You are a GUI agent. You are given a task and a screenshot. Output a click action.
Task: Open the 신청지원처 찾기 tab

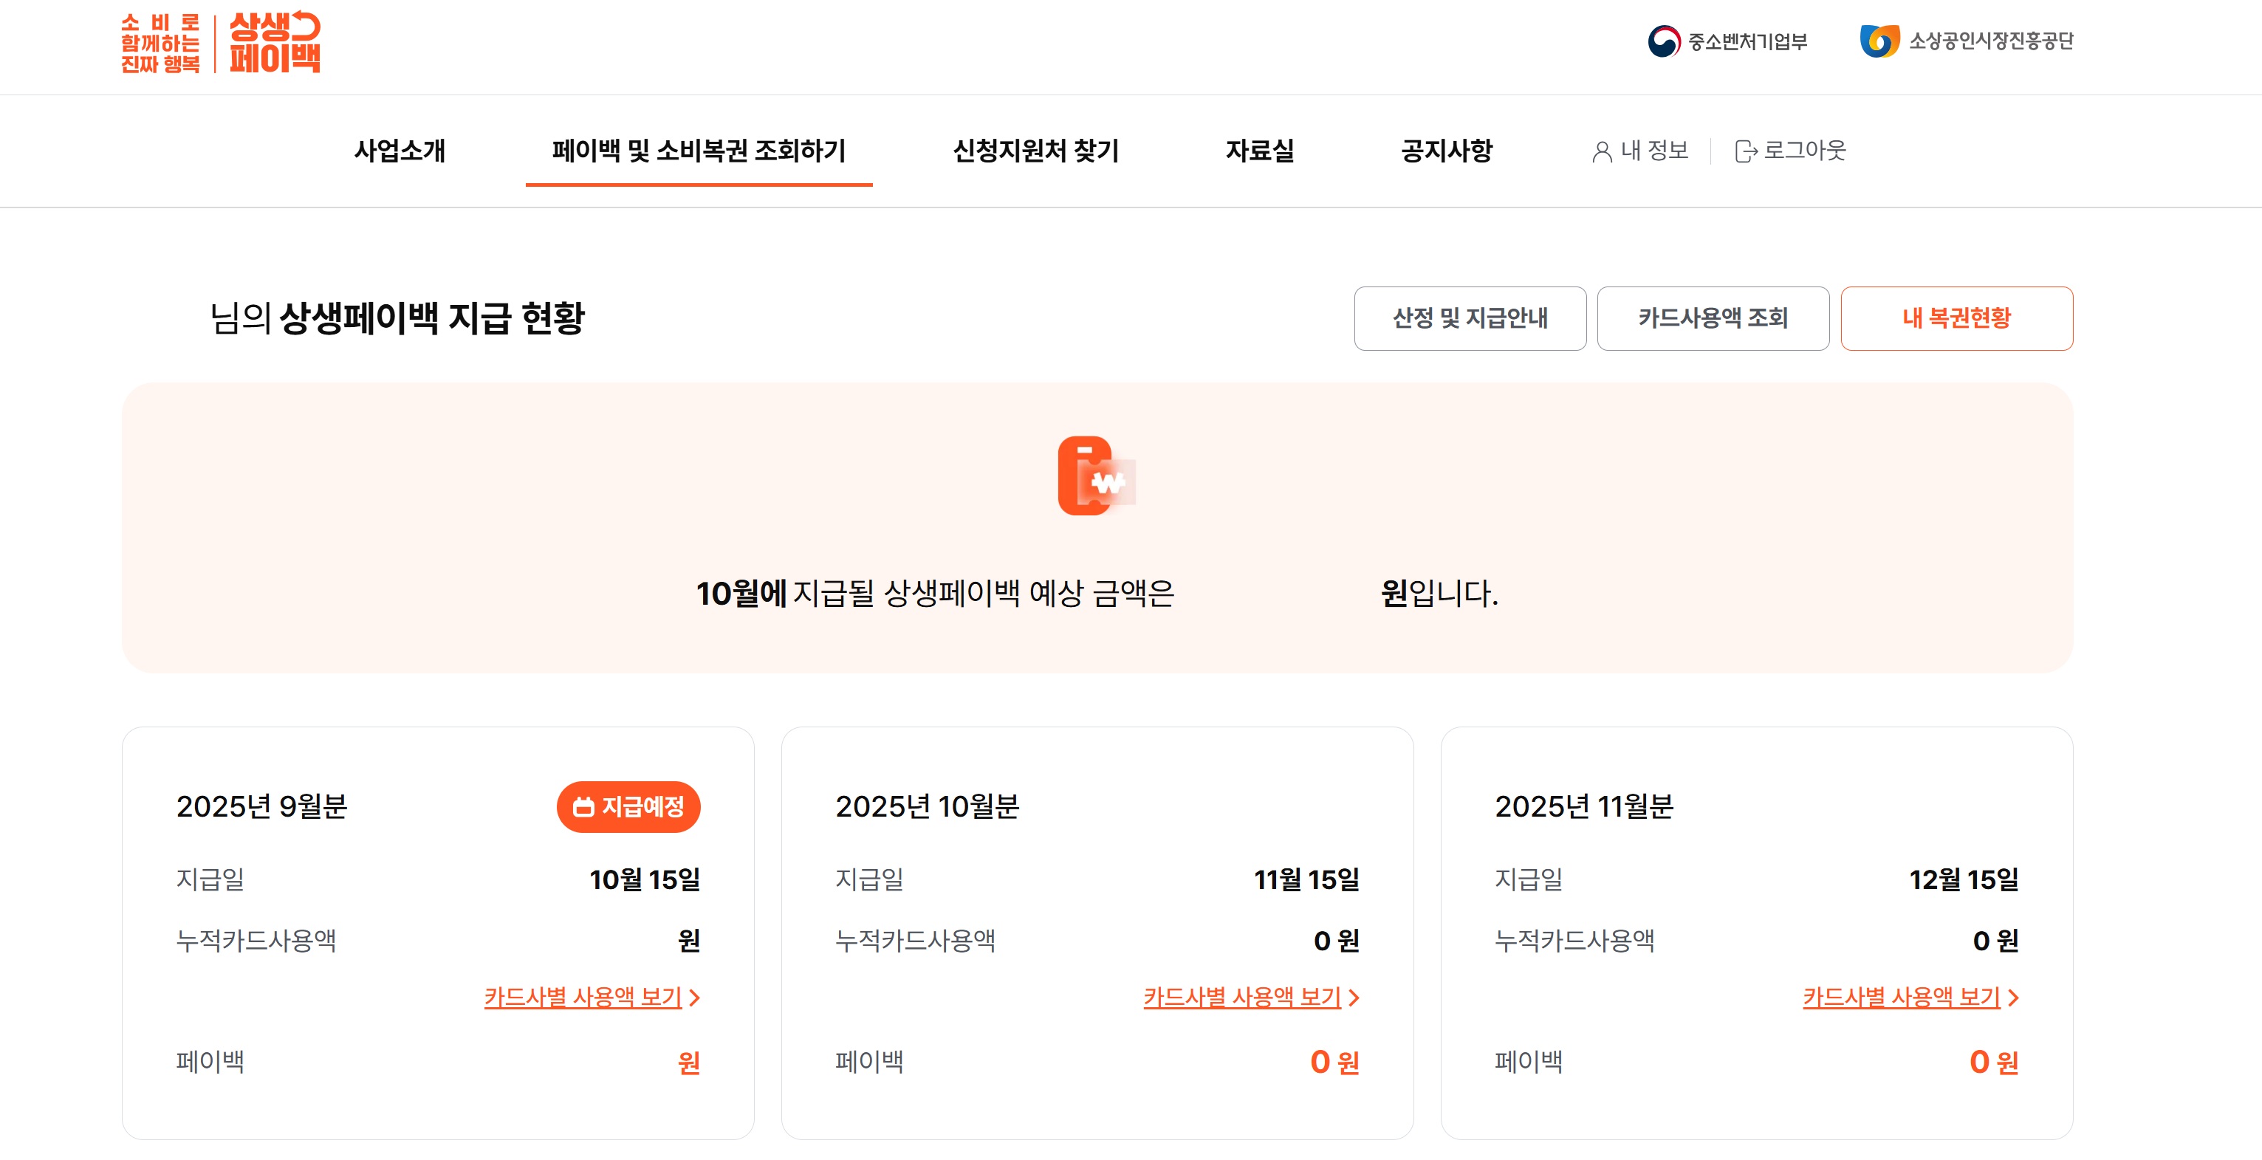(1036, 151)
